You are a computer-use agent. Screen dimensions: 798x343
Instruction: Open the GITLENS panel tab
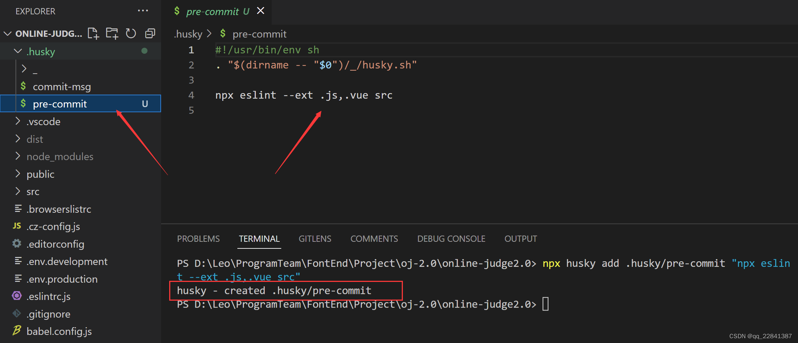tap(315, 239)
